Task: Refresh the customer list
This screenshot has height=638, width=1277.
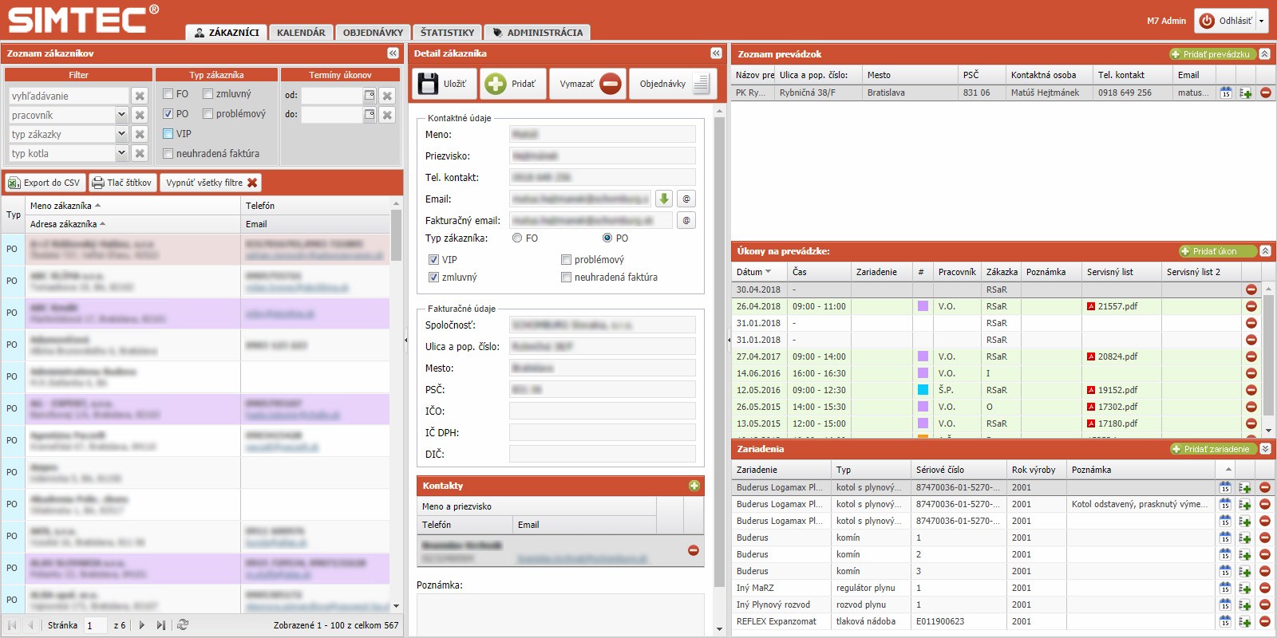Action: pos(183,625)
